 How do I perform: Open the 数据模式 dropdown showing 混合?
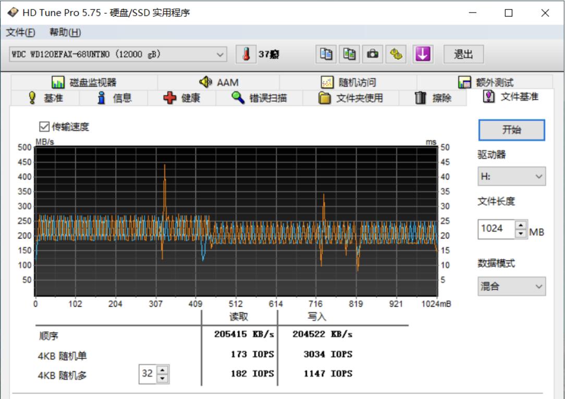[x=511, y=285]
